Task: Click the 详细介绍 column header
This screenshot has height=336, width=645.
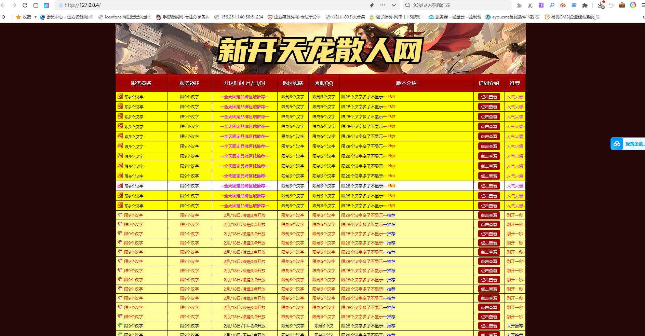Action: 489,83
